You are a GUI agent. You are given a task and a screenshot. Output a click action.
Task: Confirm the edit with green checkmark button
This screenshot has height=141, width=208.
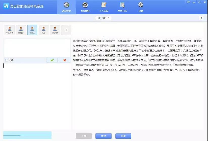tap(52, 60)
